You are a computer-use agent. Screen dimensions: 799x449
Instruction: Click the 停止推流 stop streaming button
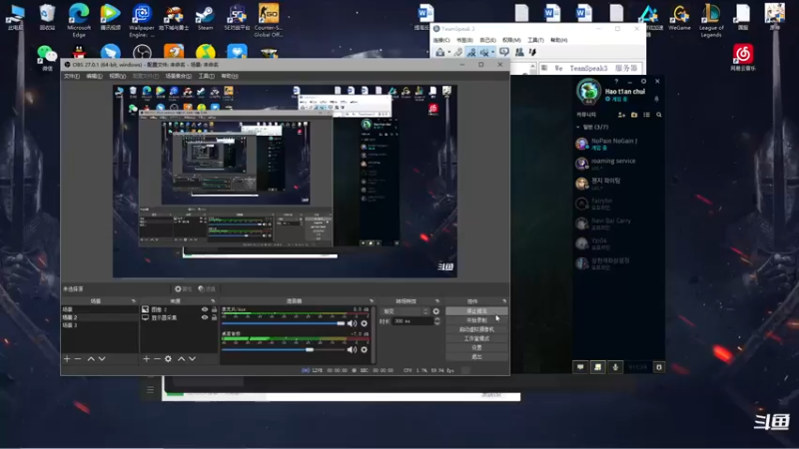[476, 311]
